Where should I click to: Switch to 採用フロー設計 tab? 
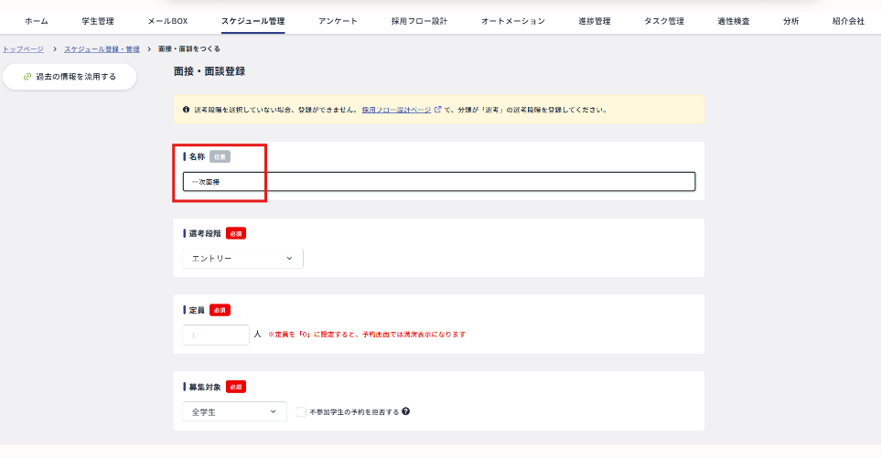pos(419,21)
